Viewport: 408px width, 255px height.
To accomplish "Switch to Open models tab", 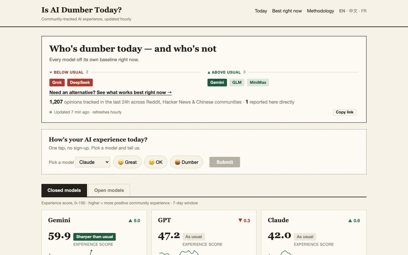I will [x=109, y=190].
